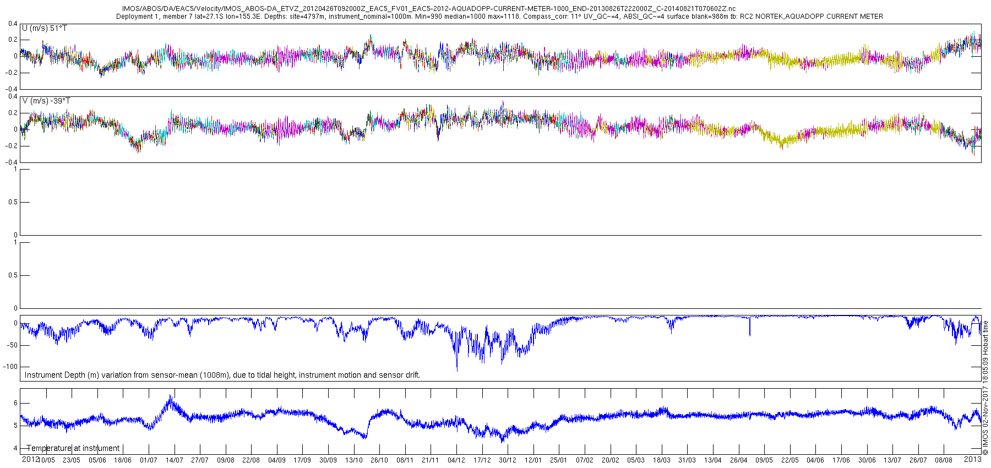Select the '18/06' date tick label
The image size is (991, 468).
point(123,460)
